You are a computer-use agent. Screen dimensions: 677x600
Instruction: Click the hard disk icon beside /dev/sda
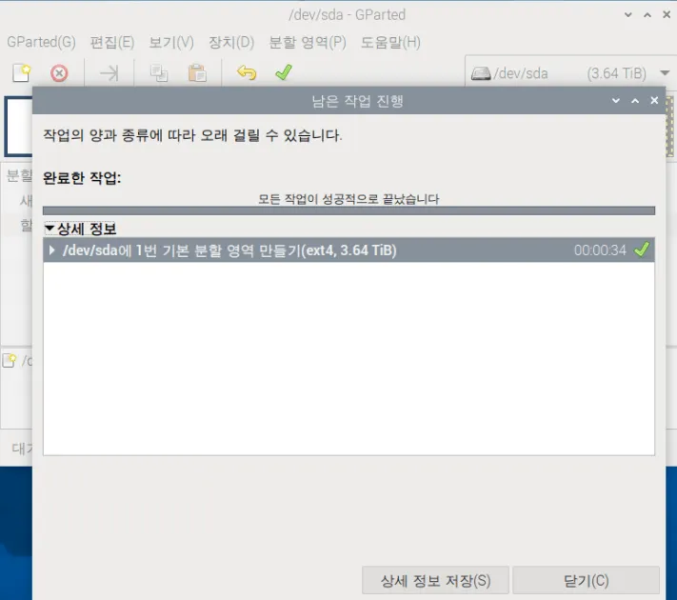click(481, 73)
